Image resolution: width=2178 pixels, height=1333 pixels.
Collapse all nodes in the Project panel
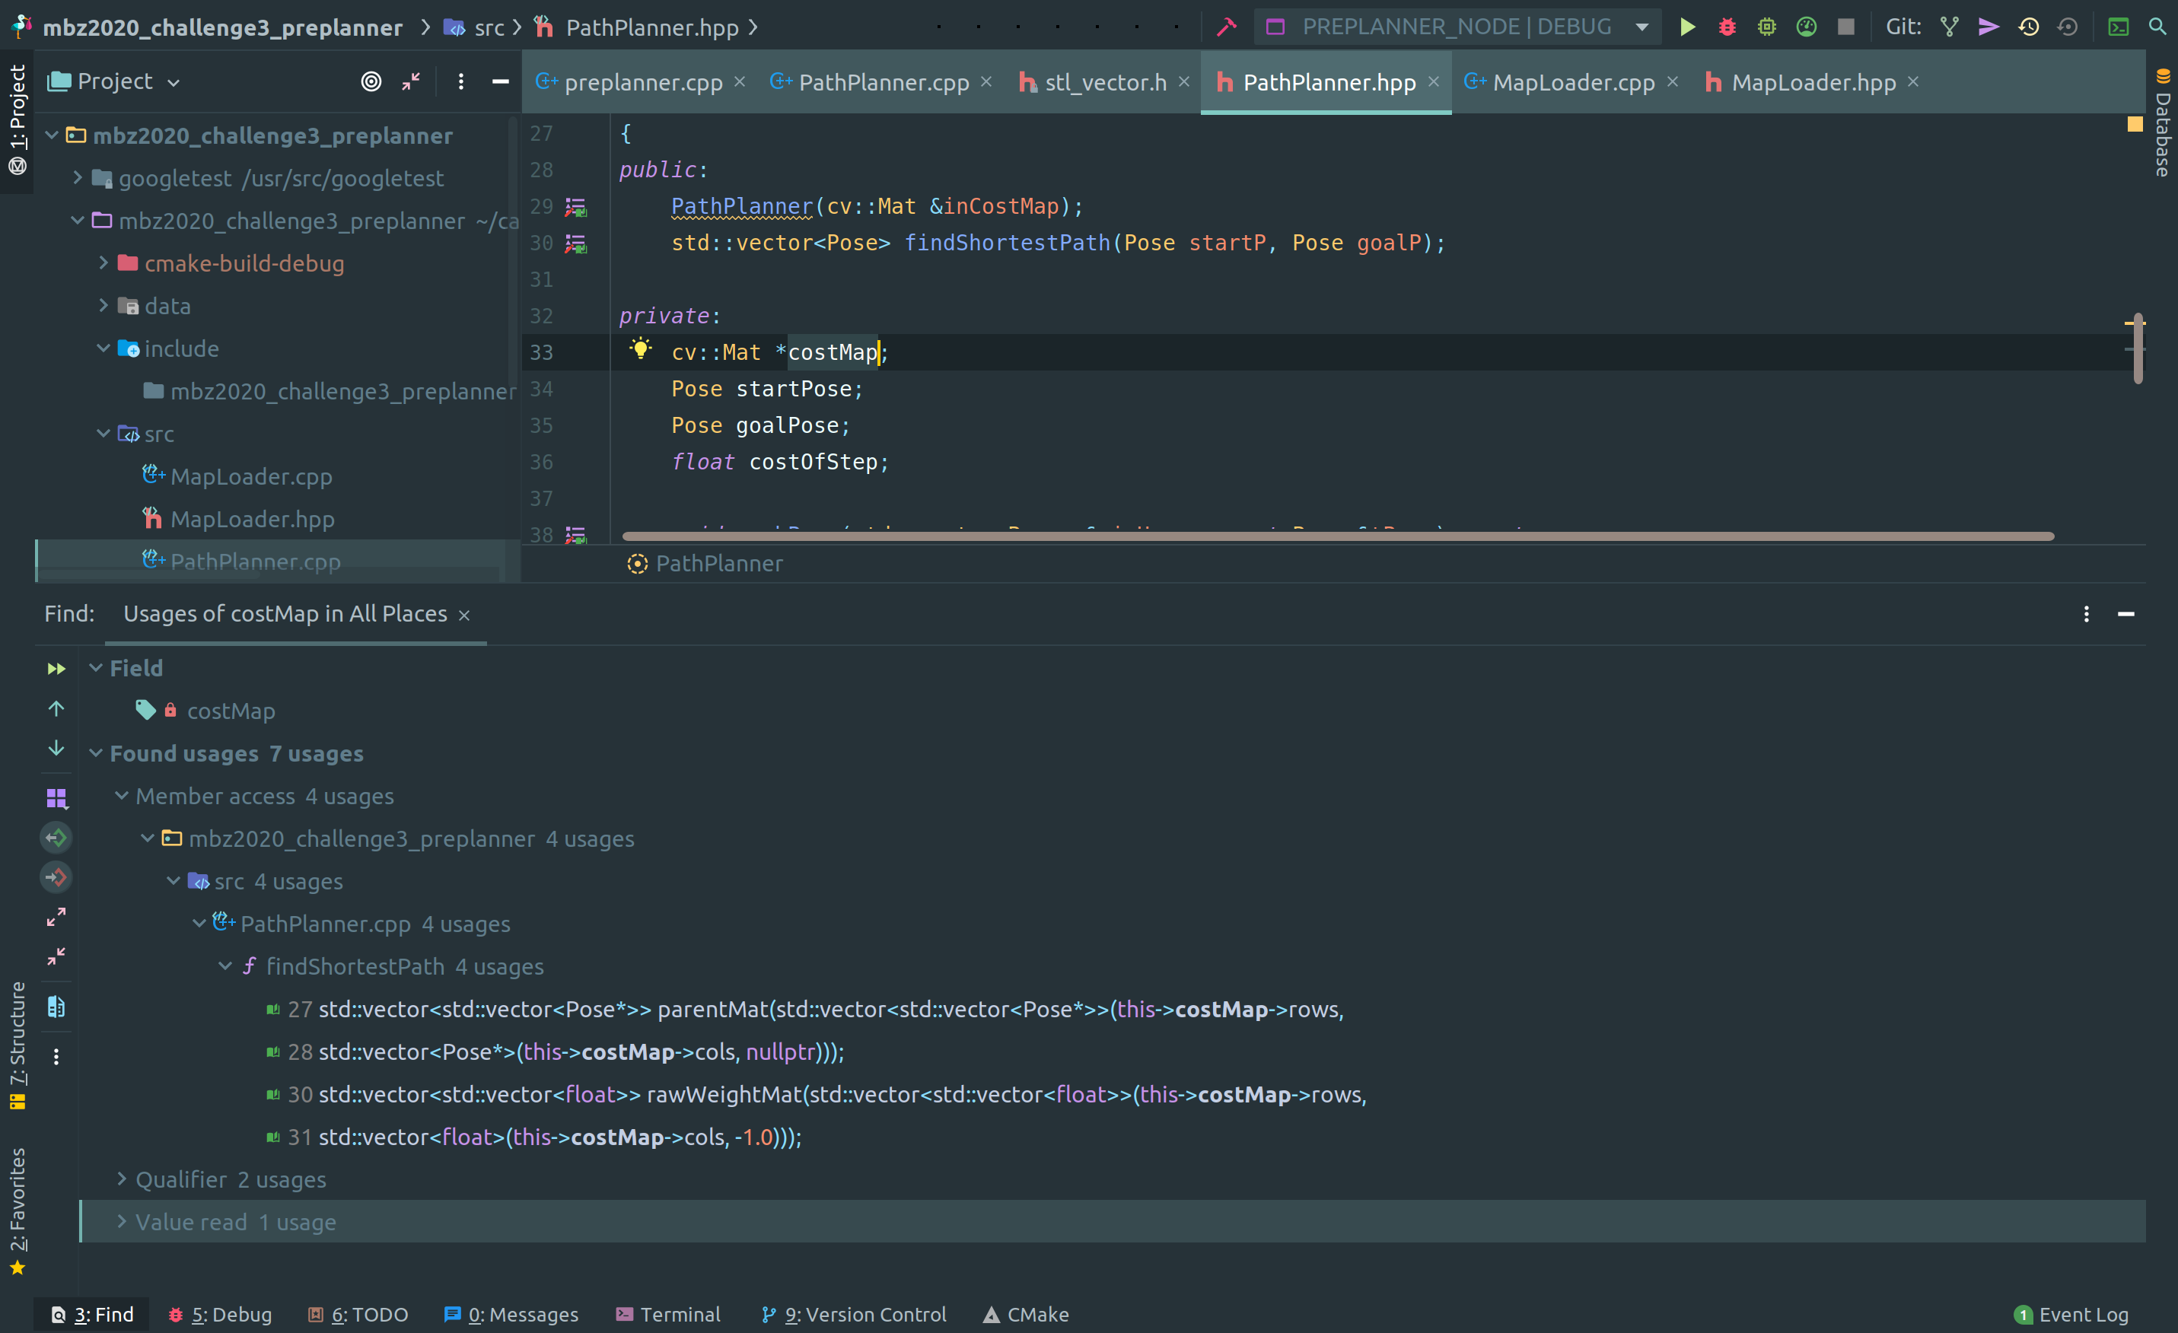(x=410, y=81)
